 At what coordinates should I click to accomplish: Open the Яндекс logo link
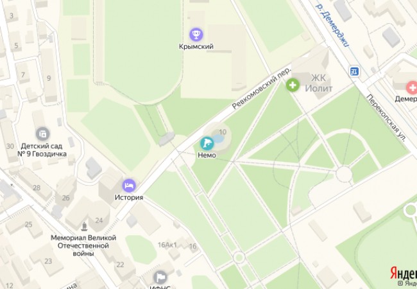[404, 273]
